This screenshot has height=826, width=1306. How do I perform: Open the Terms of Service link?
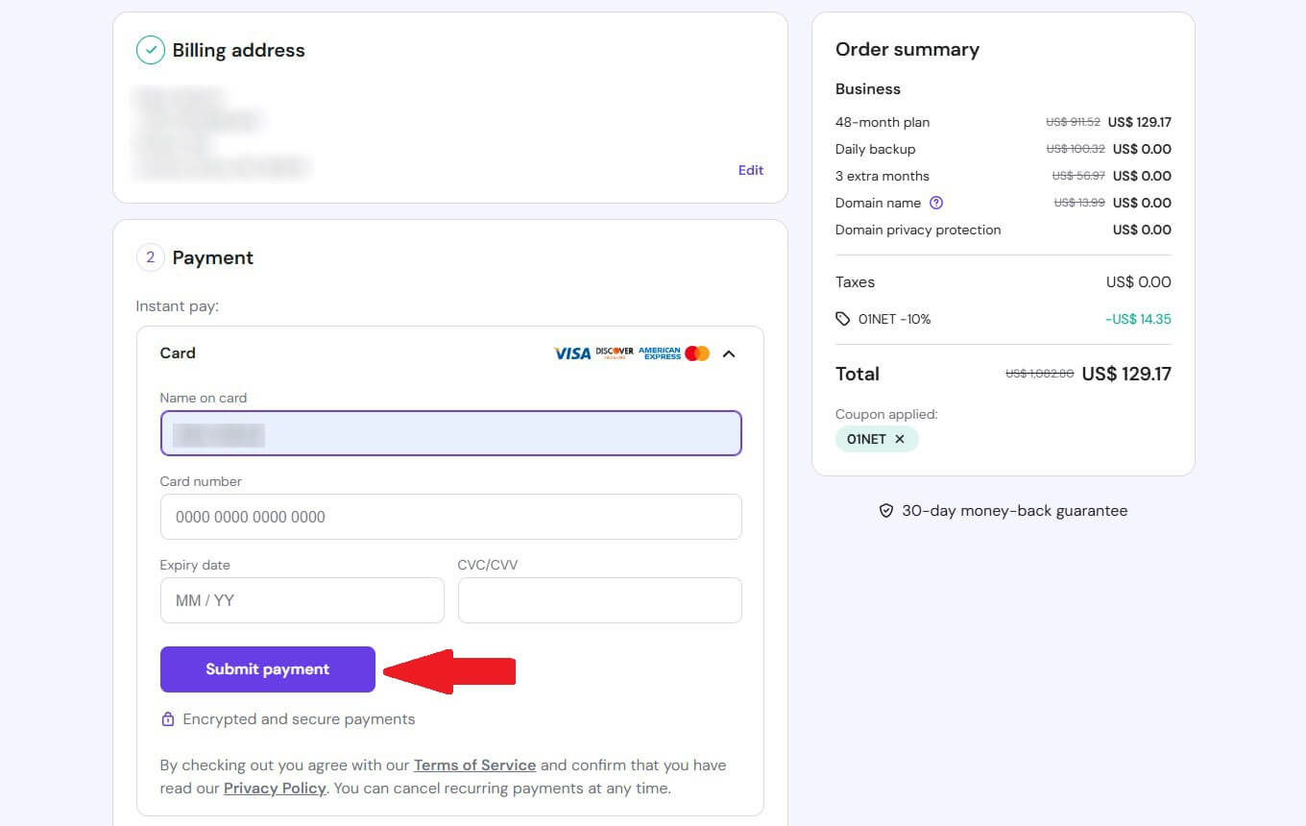[474, 765]
